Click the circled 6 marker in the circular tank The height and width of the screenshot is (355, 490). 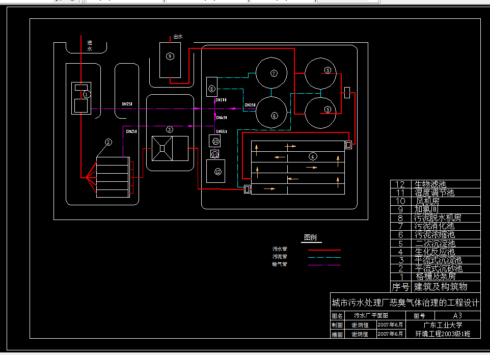pos(274,116)
